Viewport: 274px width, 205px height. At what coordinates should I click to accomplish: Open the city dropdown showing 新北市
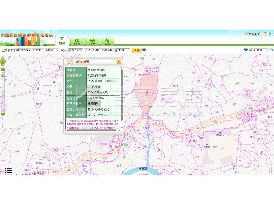(38, 50)
